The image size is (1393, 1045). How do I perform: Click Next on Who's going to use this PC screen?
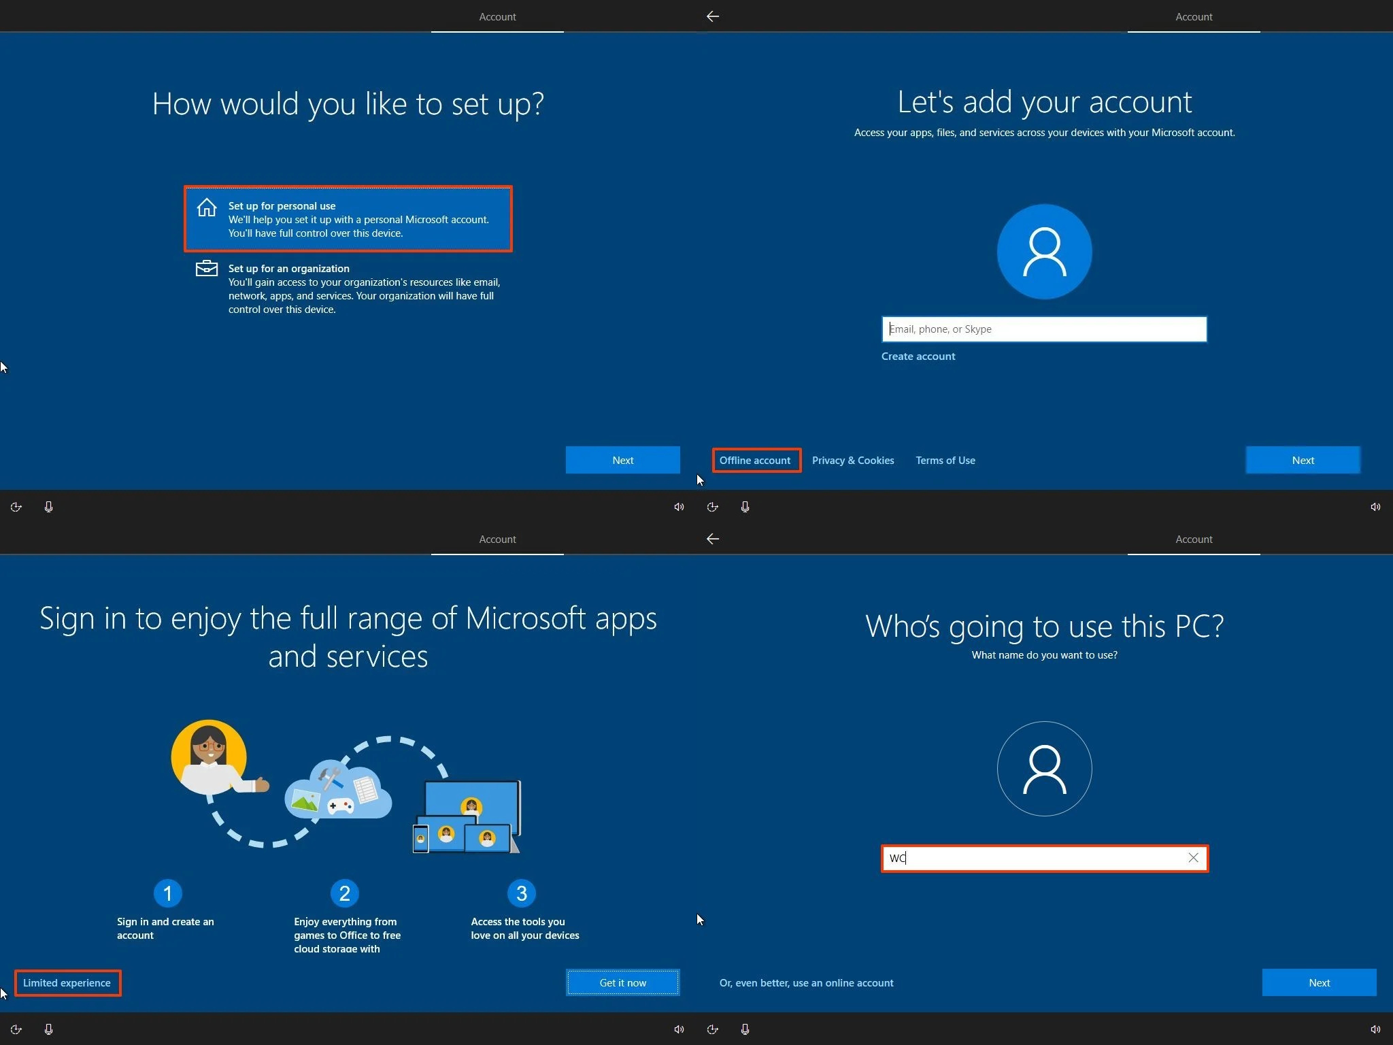tap(1319, 982)
